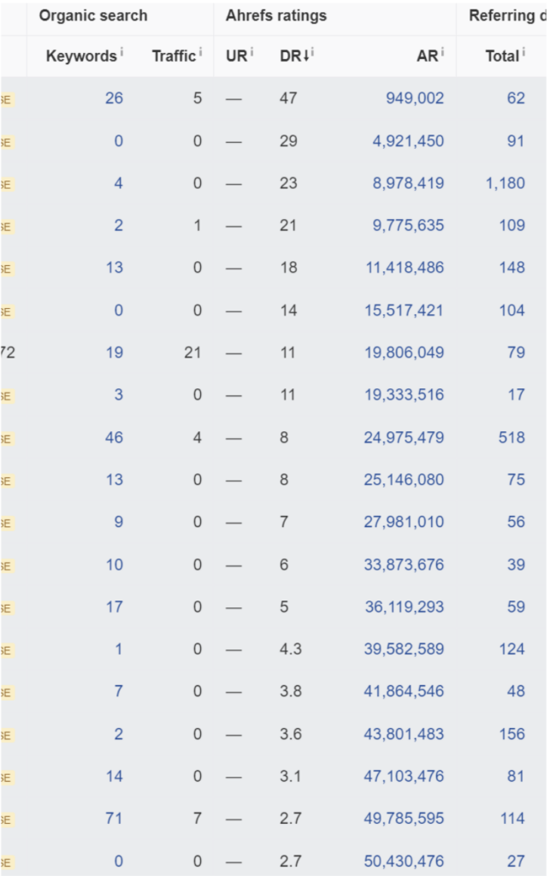This screenshot has width=550, height=876.
Task: Sort by Total referring domains header
Action: coord(501,56)
